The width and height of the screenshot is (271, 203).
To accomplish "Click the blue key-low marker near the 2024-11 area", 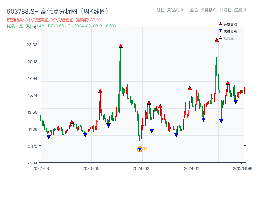I will point(203,119).
